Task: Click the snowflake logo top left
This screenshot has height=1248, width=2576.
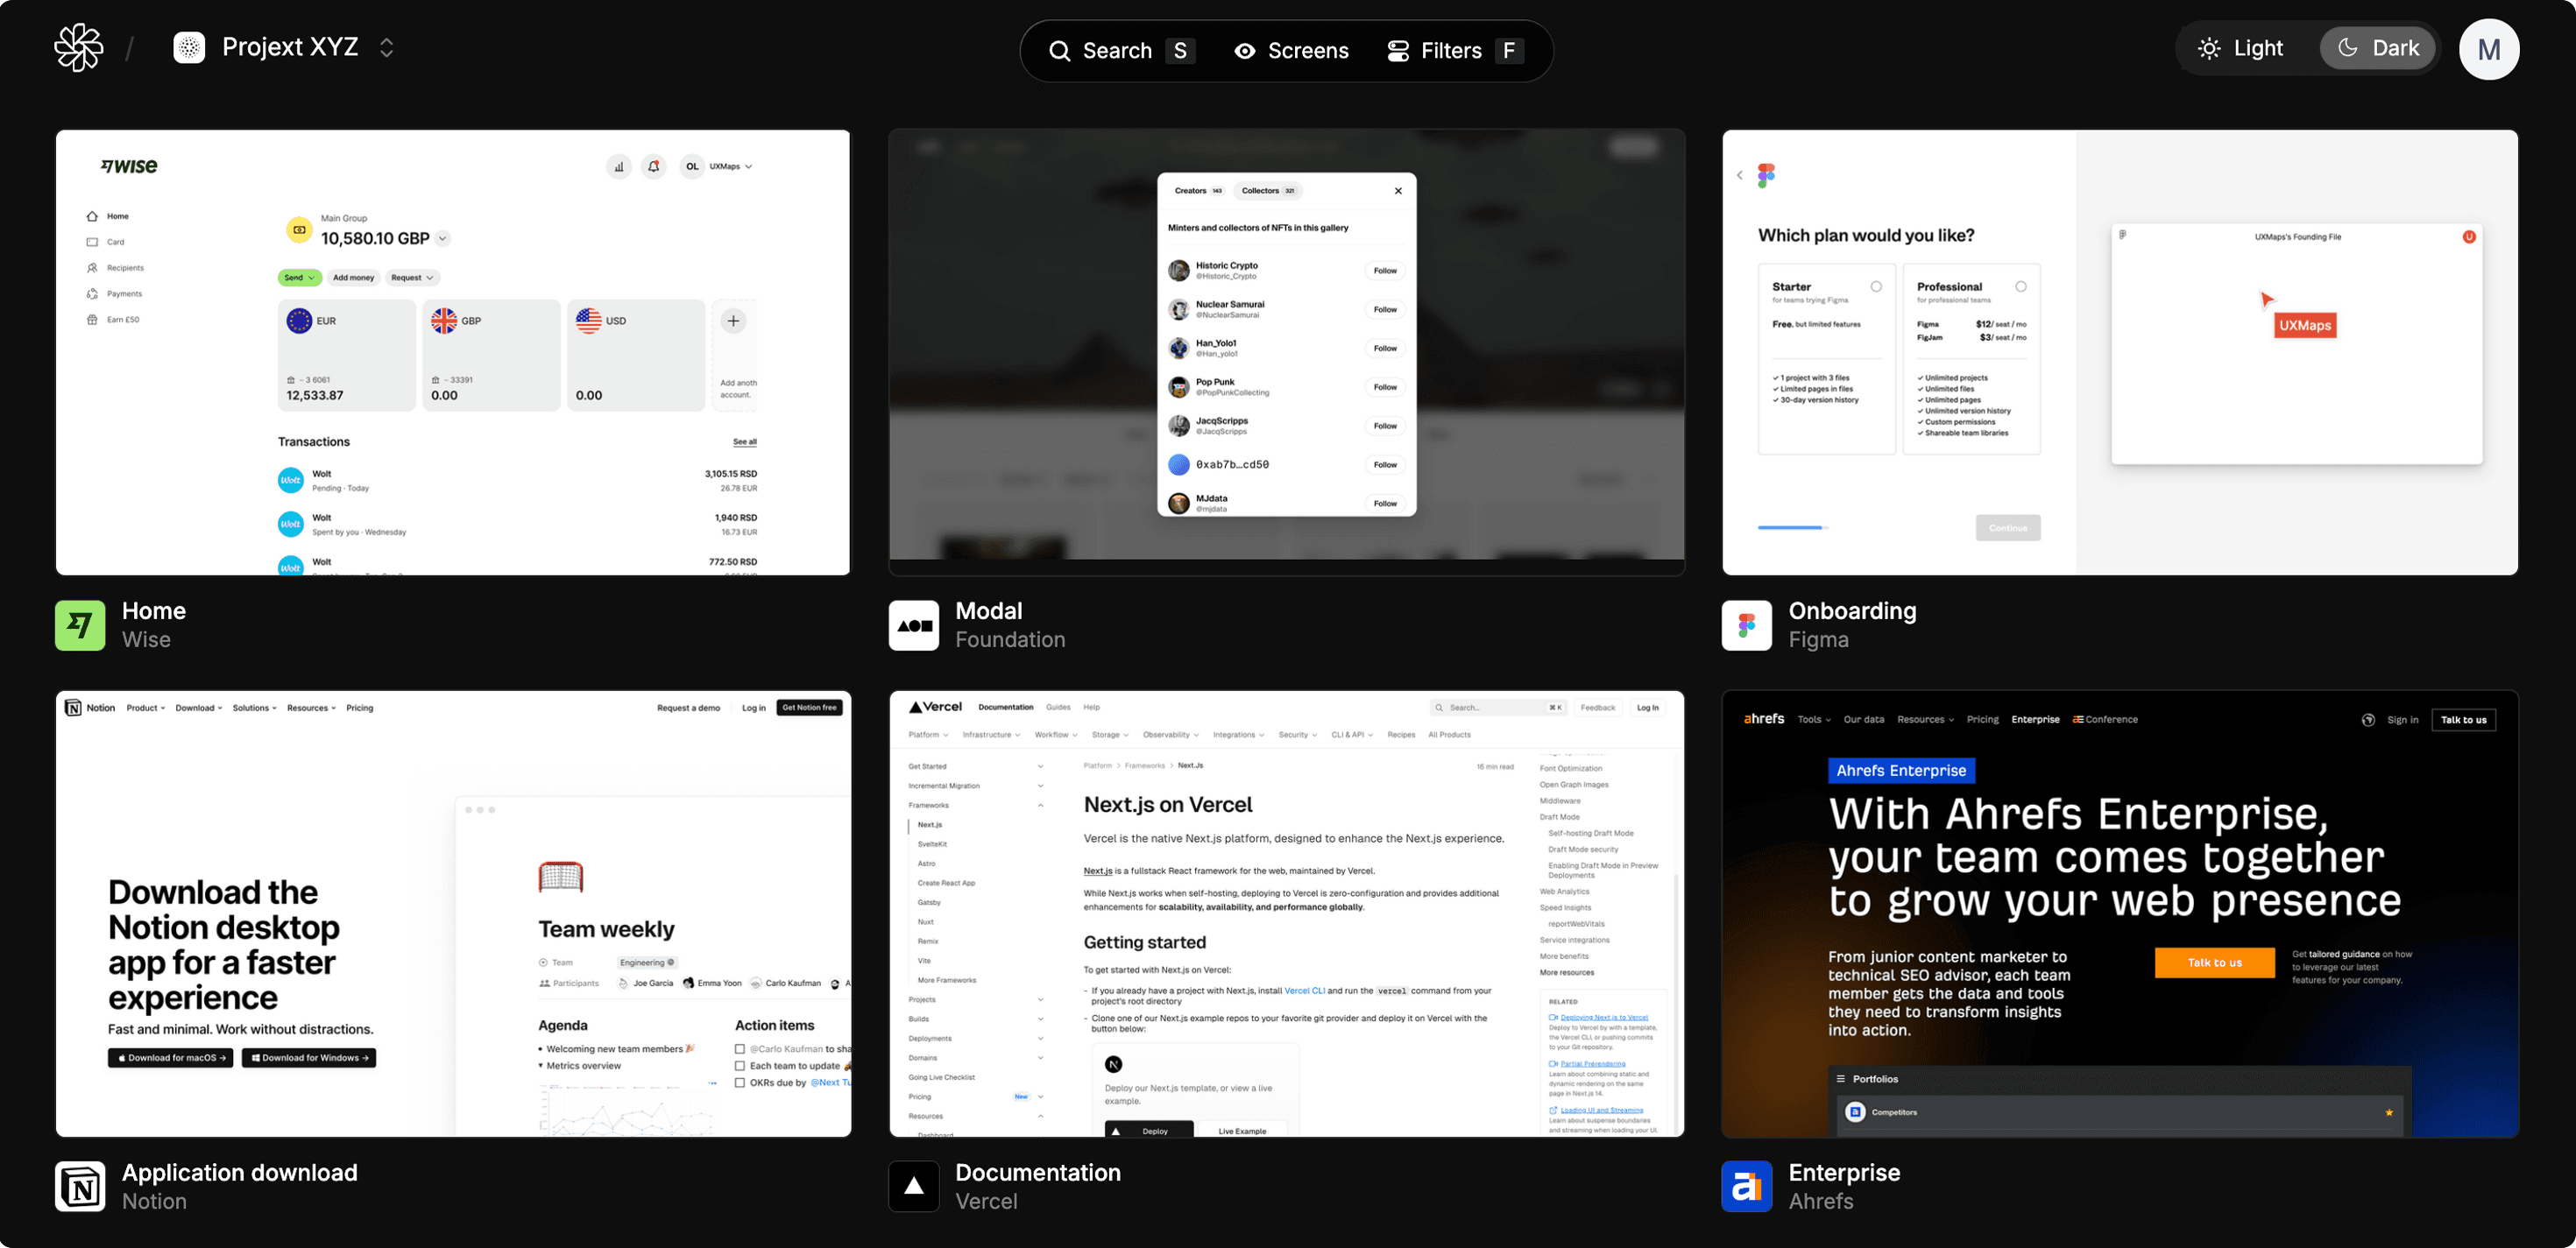Action: (79, 46)
